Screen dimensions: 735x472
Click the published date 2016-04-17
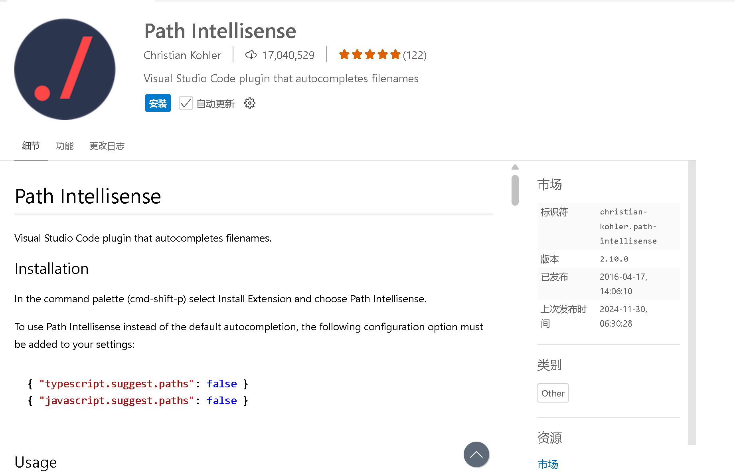pyautogui.click(x=624, y=284)
